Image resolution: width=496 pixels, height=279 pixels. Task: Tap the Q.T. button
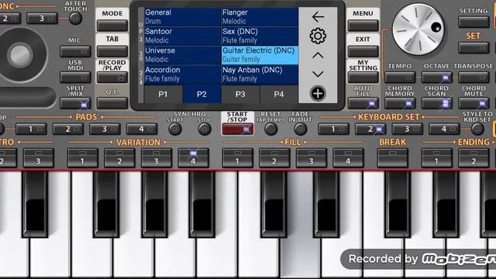112,103
